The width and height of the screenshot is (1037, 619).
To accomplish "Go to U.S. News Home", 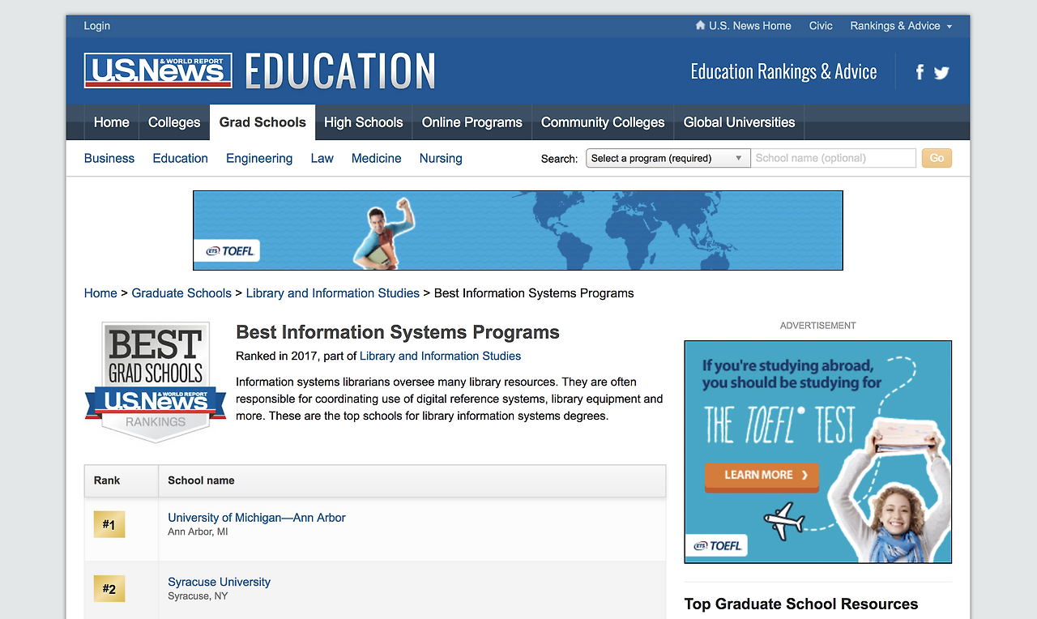I will pos(743,26).
